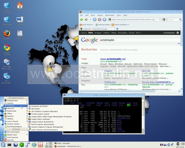Launch the terminal from the taskbar icon
This screenshot has width=185, height=148.
[9, 145]
